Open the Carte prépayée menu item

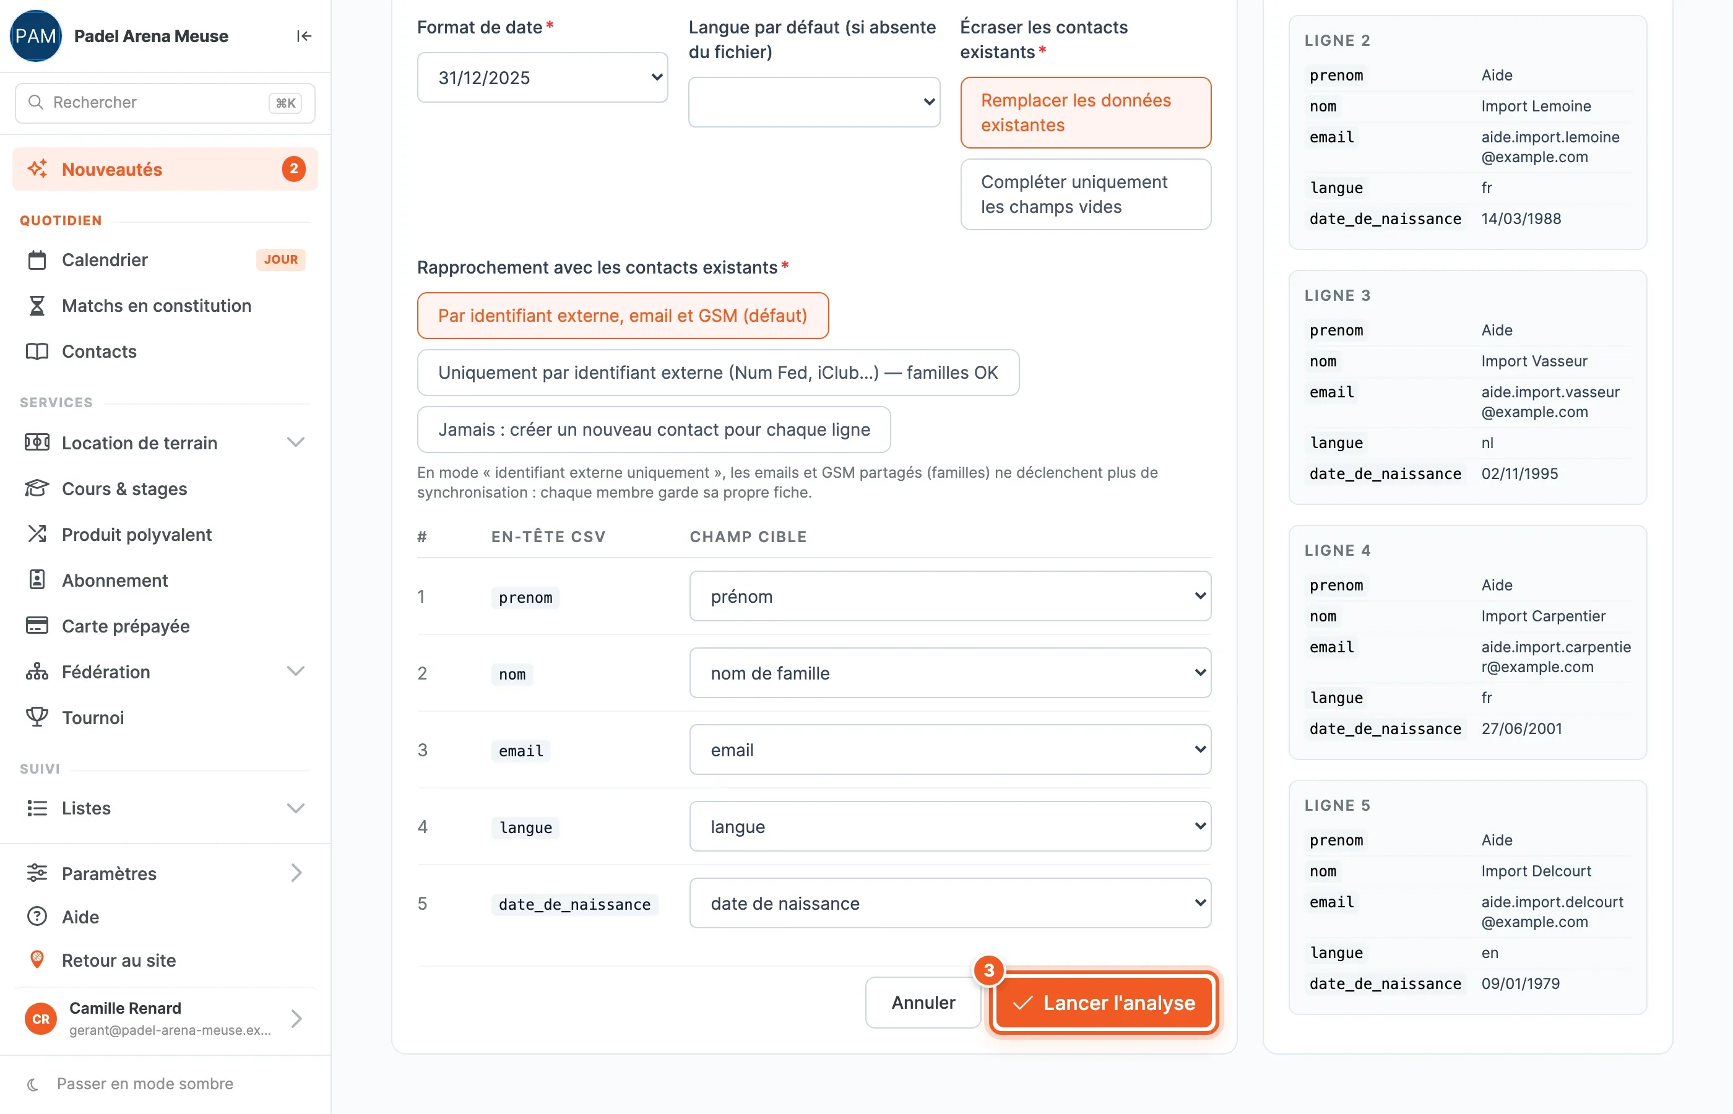(165, 626)
